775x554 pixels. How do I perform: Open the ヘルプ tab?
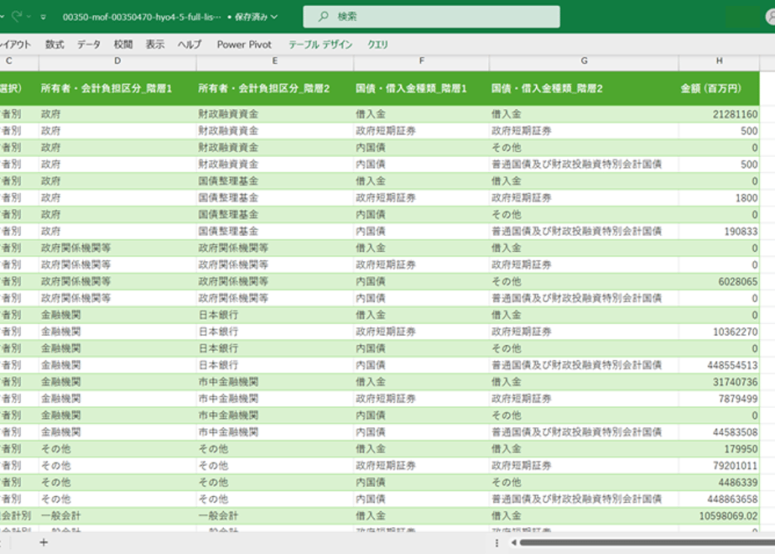pyautogui.click(x=190, y=44)
